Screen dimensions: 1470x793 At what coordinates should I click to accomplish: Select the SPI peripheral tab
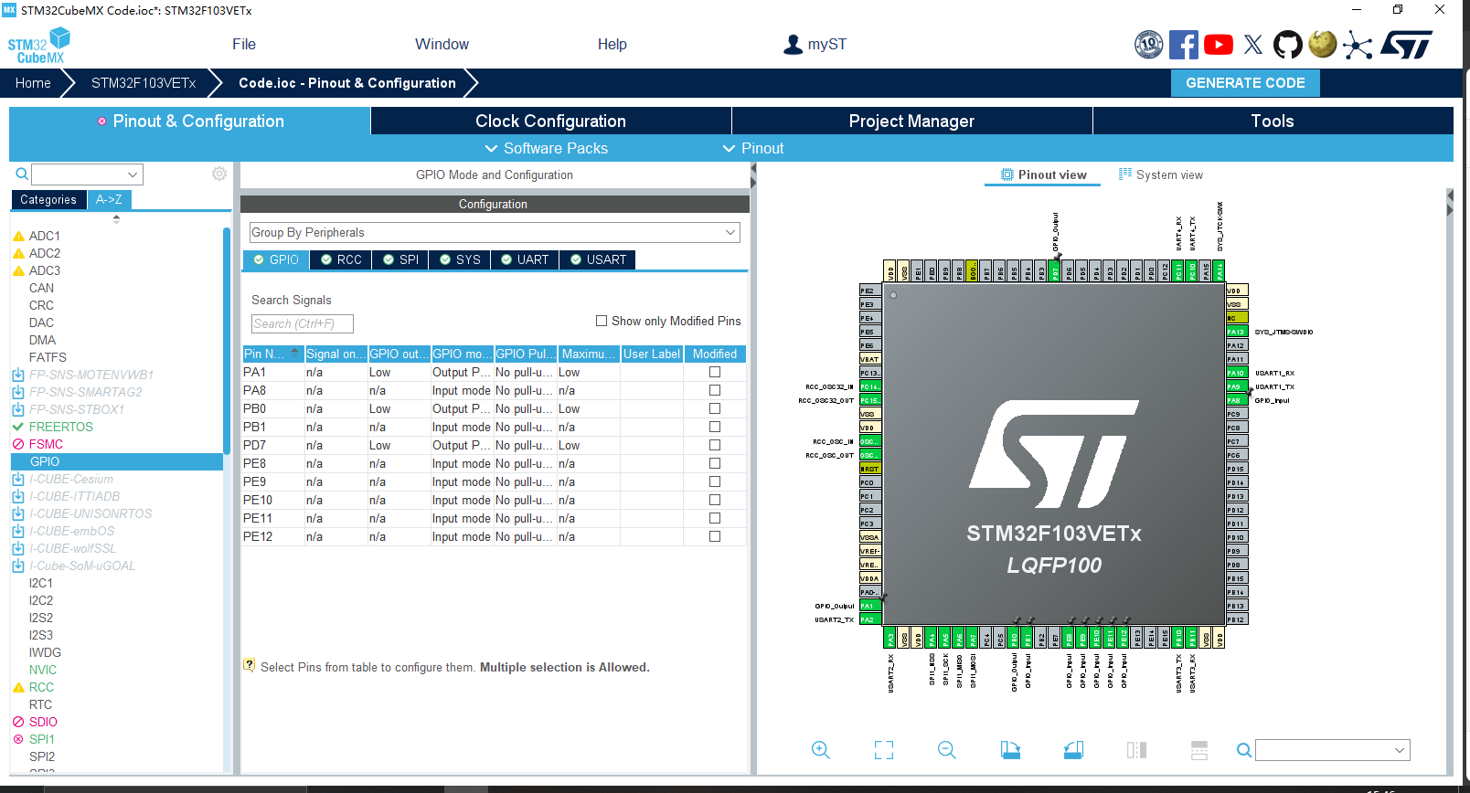(x=400, y=259)
